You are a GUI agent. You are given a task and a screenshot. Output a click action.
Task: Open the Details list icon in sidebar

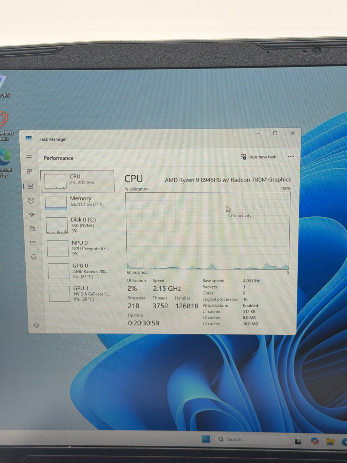33,243
